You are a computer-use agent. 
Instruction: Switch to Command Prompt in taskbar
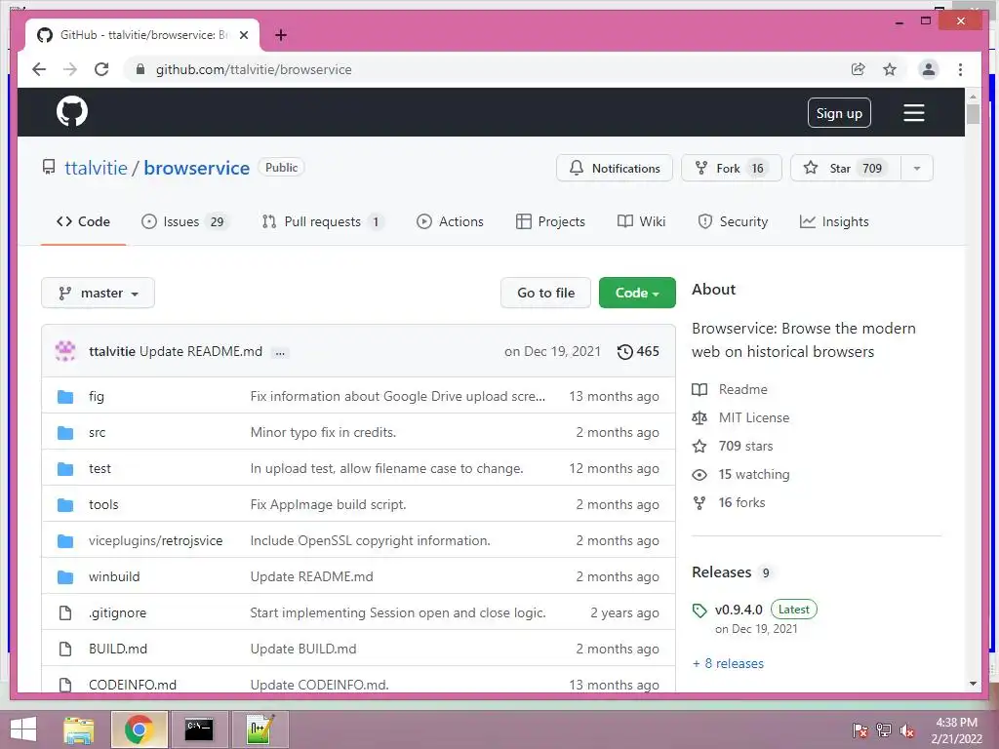198,729
